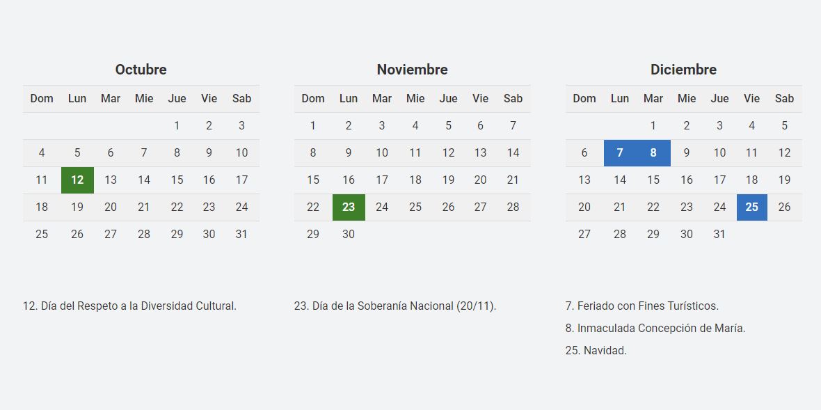This screenshot has height=410, width=821.
Task: Click Dom column header in Octubre
Action: click(x=42, y=99)
